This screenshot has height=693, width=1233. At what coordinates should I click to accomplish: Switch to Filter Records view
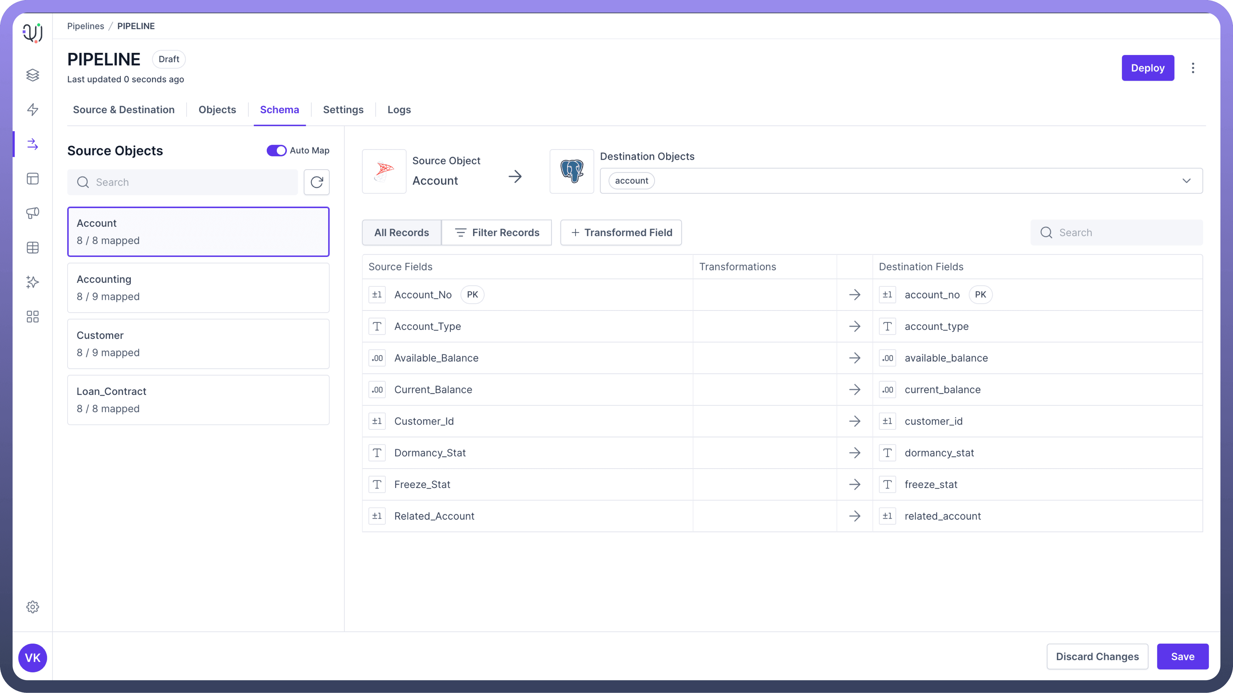coord(496,233)
